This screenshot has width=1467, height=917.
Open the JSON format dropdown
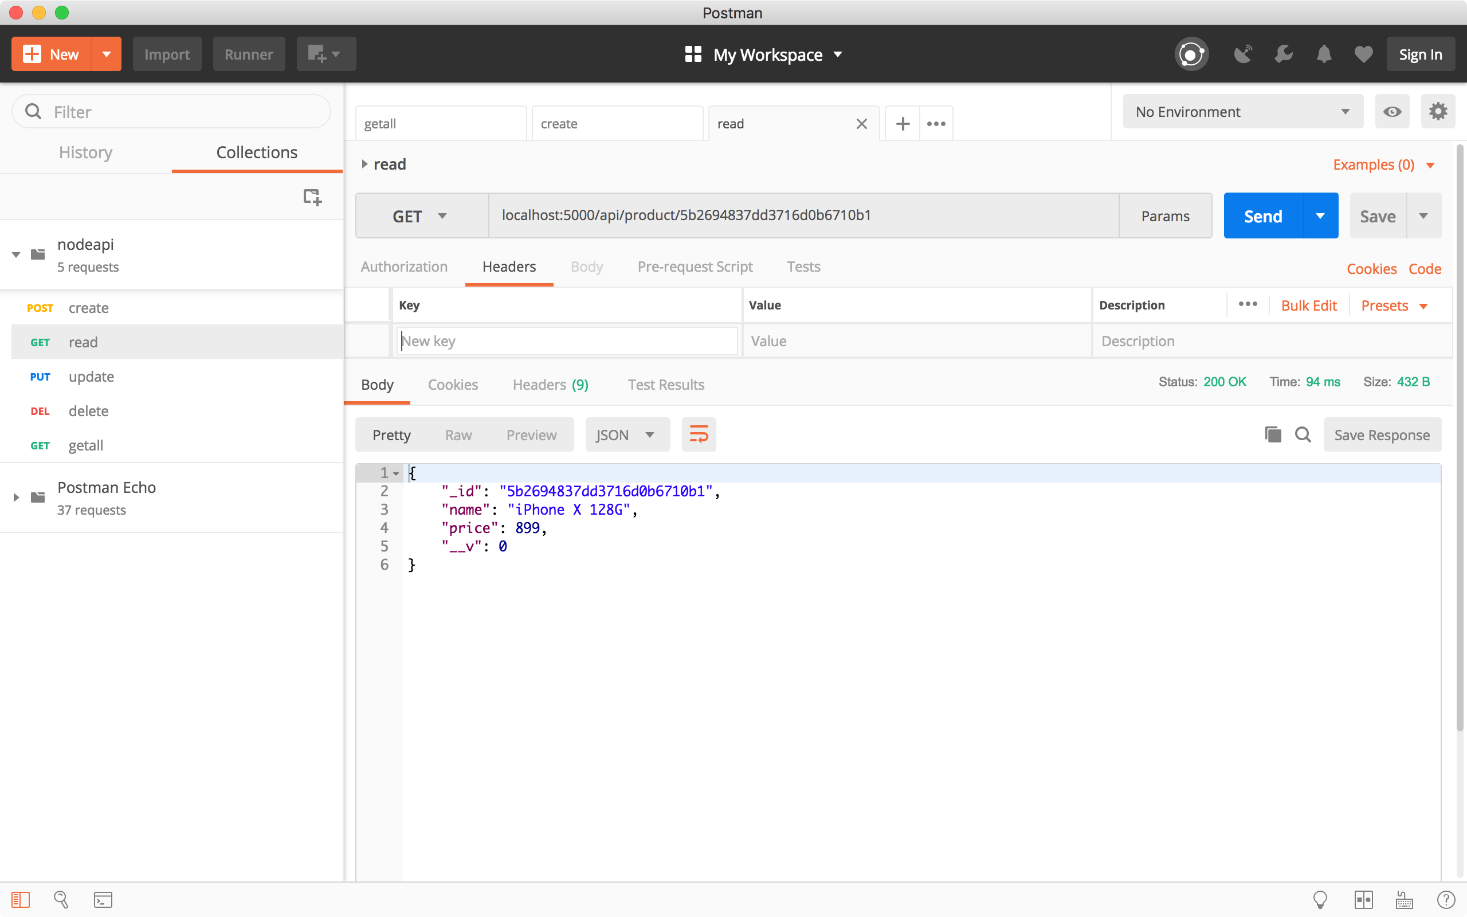pyautogui.click(x=627, y=435)
